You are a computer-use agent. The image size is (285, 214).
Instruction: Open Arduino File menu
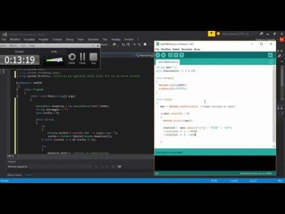click(157, 49)
